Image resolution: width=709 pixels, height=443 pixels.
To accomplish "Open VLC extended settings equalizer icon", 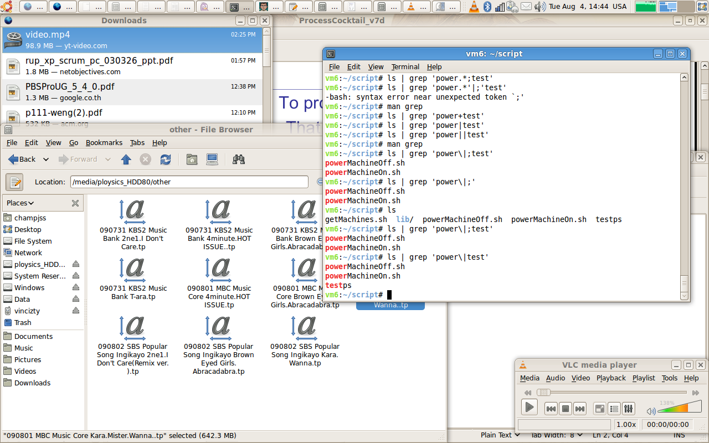I will point(628,409).
